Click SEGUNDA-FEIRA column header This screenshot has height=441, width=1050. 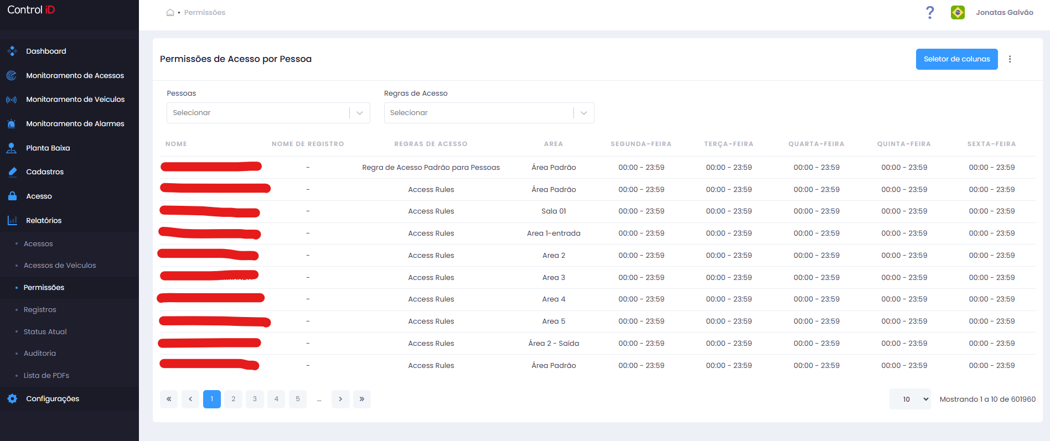[x=641, y=144]
